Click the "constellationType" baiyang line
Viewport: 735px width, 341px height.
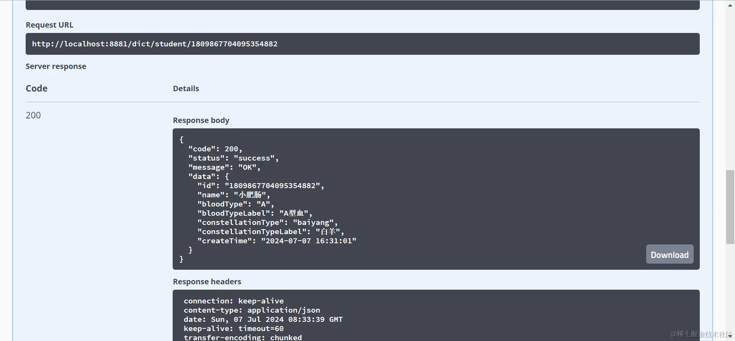(x=268, y=223)
